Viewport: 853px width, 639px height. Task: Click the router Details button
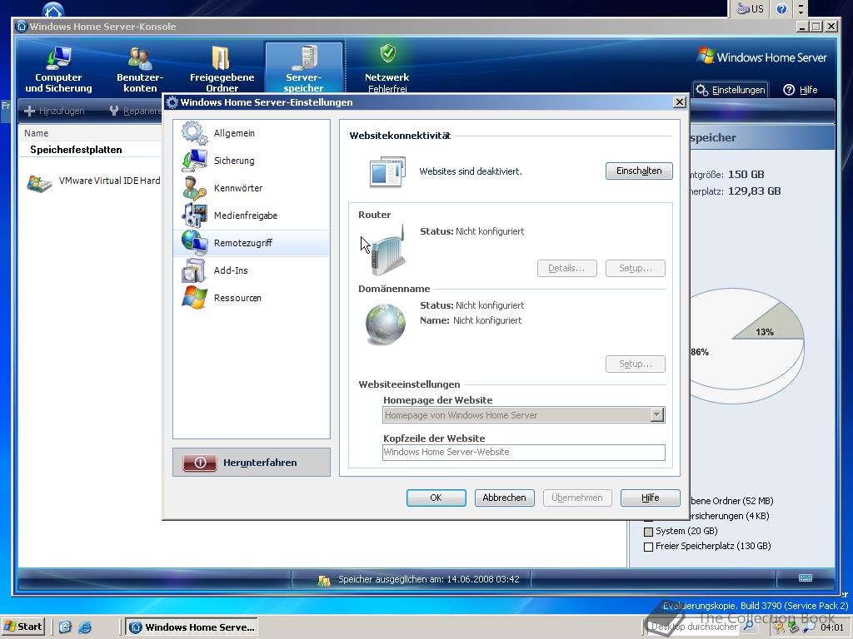[x=566, y=268]
